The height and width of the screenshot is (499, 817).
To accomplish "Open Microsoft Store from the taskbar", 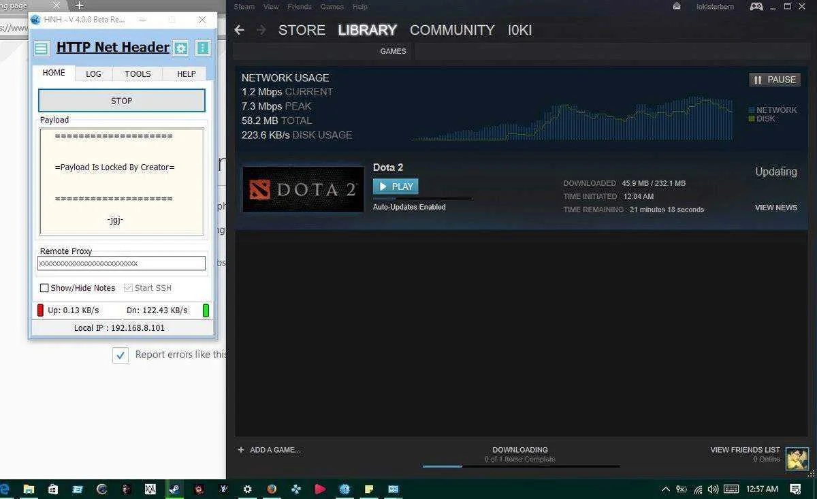I will coord(53,489).
